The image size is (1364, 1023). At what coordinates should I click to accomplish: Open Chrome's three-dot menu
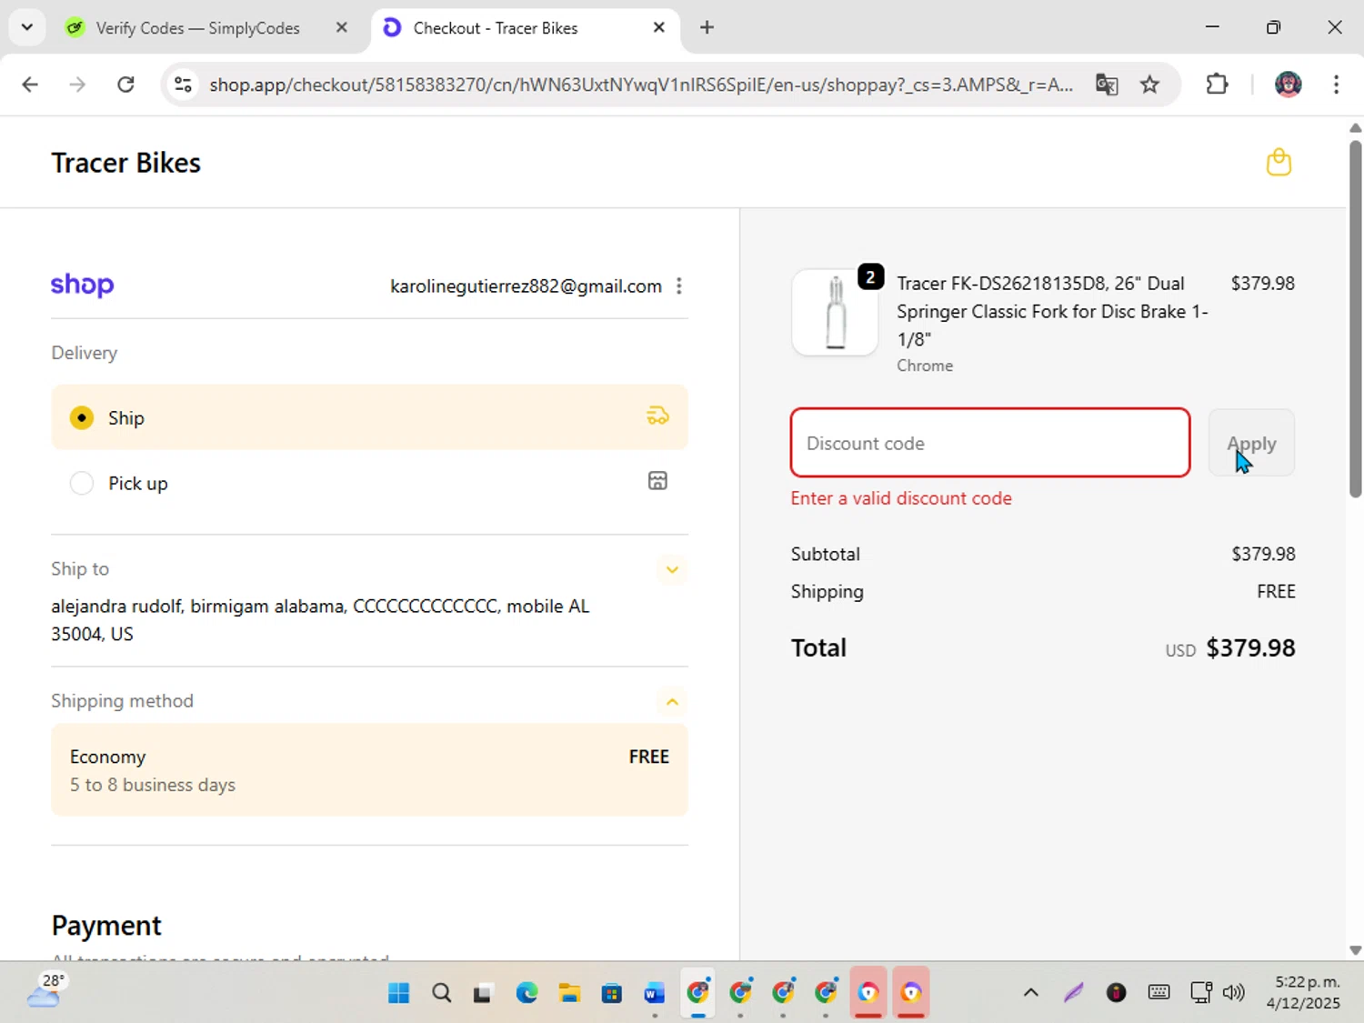pyautogui.click(x=1336, y=85)
